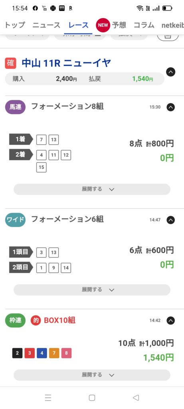Tap the purple 馬連 bet type badge
Image resolution: width=184 pixels, height=409 pixels.
click(16, 107)
